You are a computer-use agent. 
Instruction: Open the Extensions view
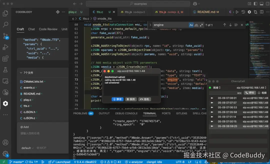tap(5, 58)
